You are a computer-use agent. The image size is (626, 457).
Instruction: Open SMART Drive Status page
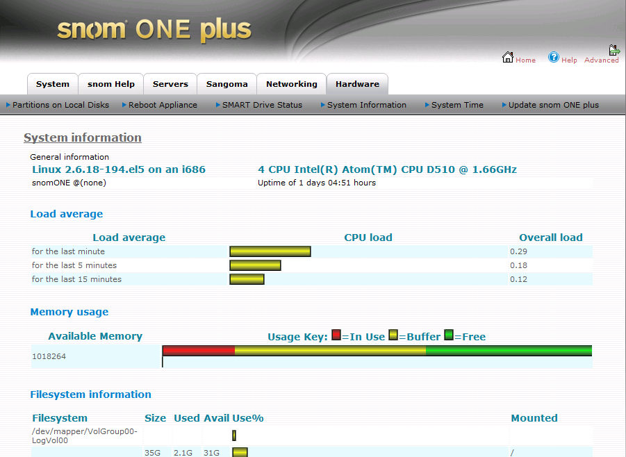point(263,105)
